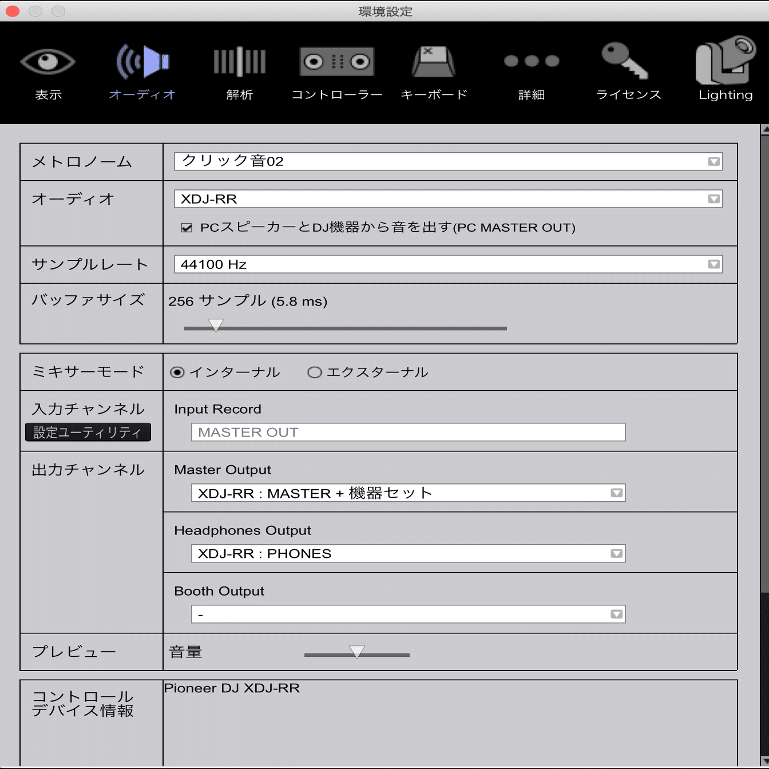Adjust the バッファサイズ slider handle
Image resolution: width=769 pixels, height=769 pixels.
point(216,325)
